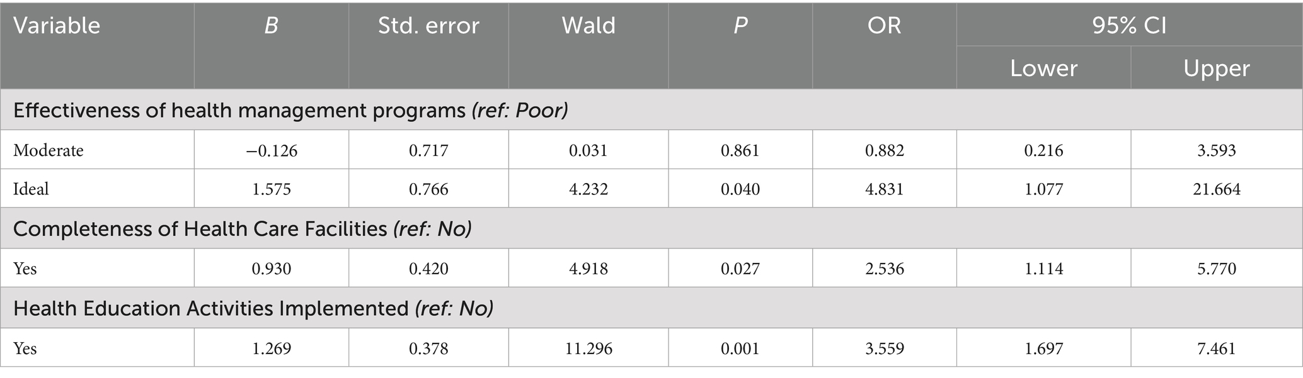Screen dimensions: 1303x378
Task: Select the Upper sub-header cell
Action: pyautogui.click(x=1216, y=68)
